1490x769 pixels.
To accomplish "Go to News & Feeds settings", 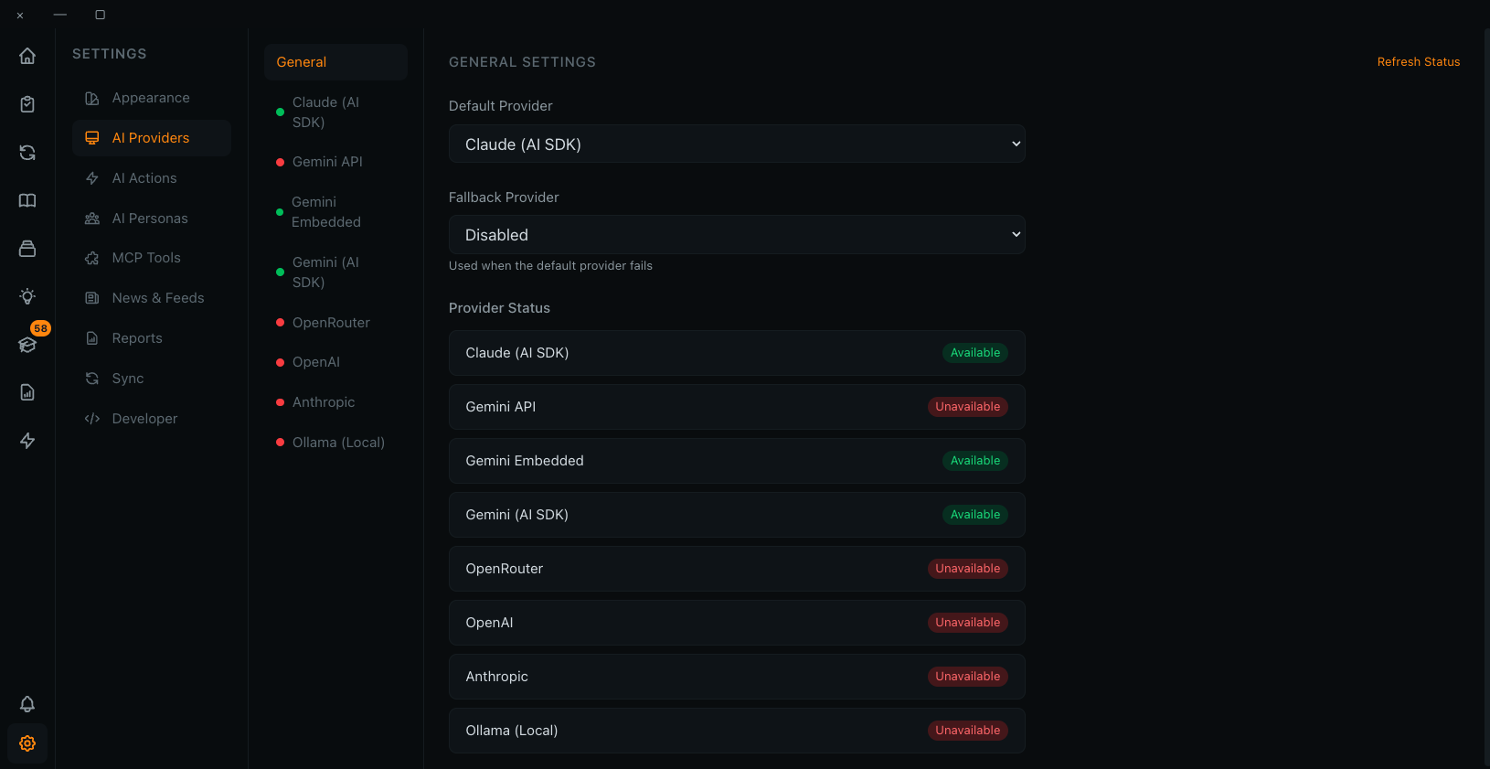I will coord(152,298).
